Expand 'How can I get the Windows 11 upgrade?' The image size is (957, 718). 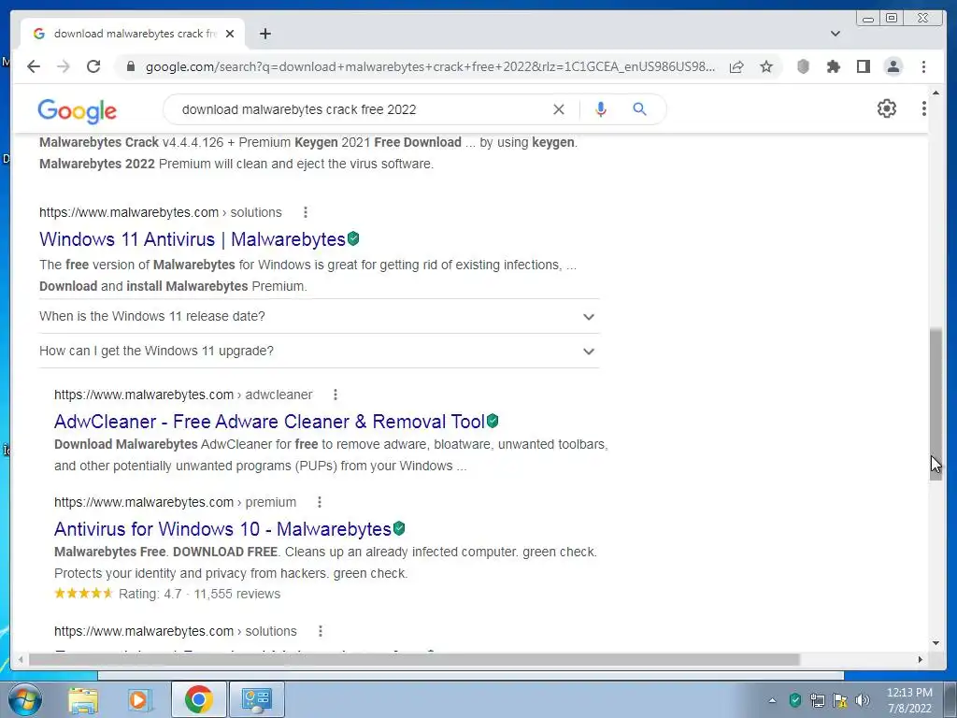click(320, 352)
